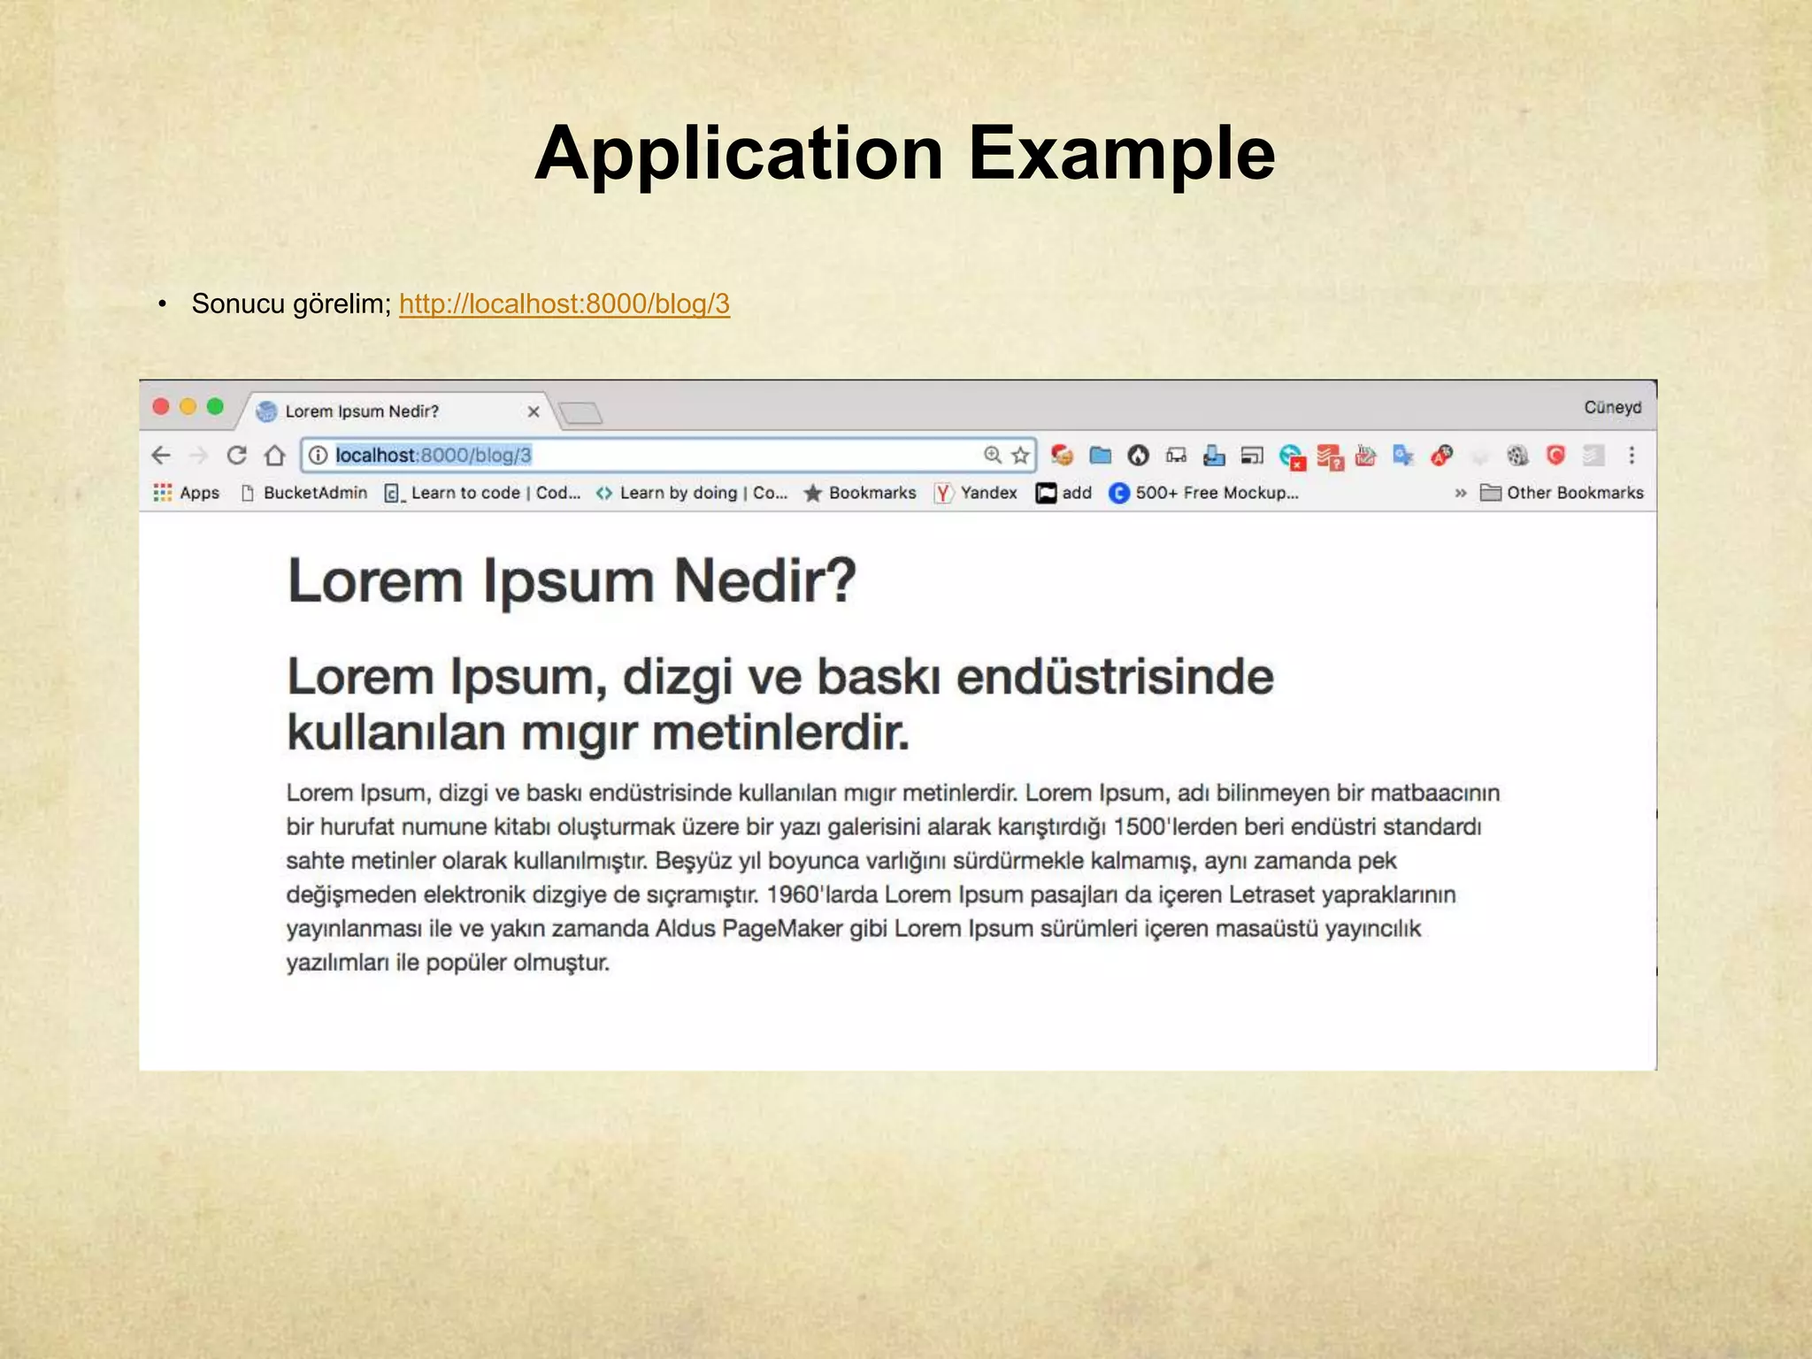Click the Cüneyd profile button

1612,407
